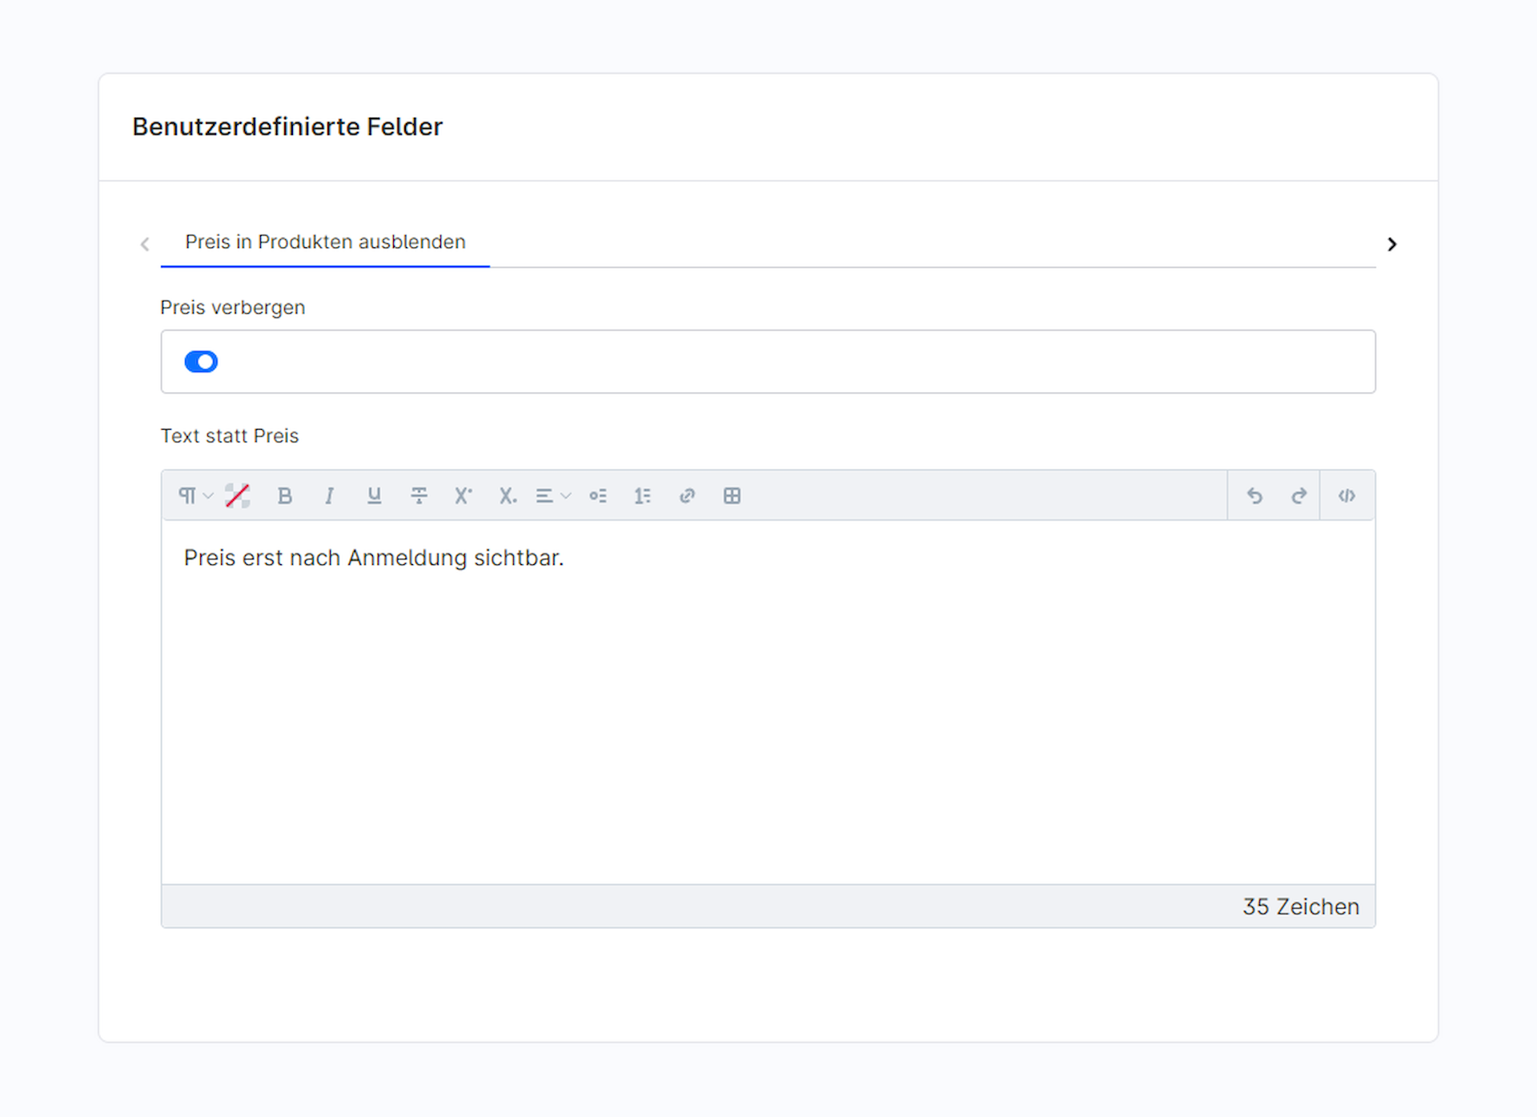1537x1117 pixels.
Task: Open the paragraph format dropdown
Action: (195, 496)
